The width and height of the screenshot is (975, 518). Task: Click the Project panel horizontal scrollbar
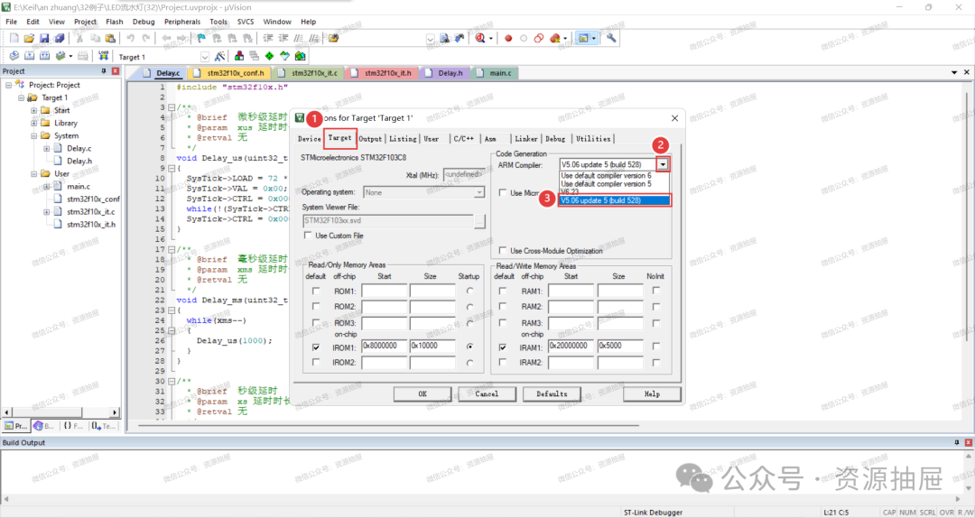click(60, 412)
